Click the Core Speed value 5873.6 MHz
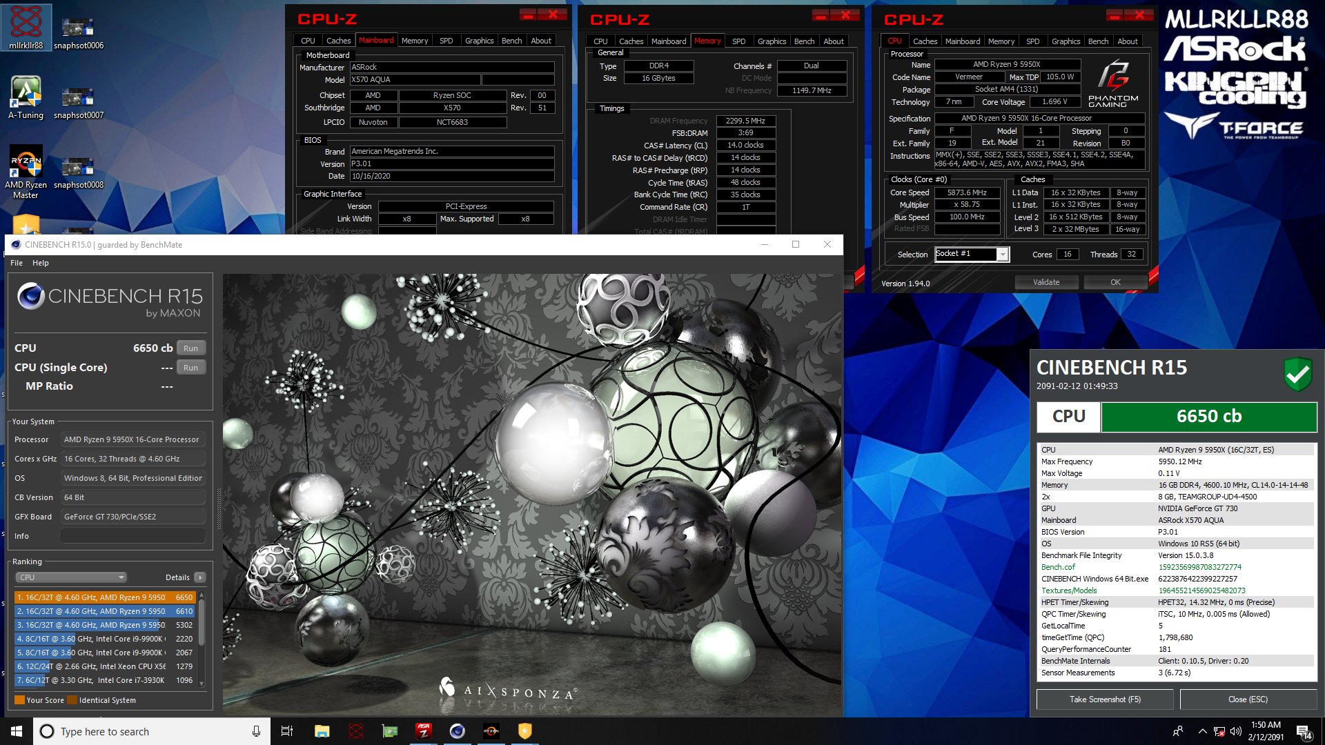This screenshot has width=1325, height=745. coord(967,193)
